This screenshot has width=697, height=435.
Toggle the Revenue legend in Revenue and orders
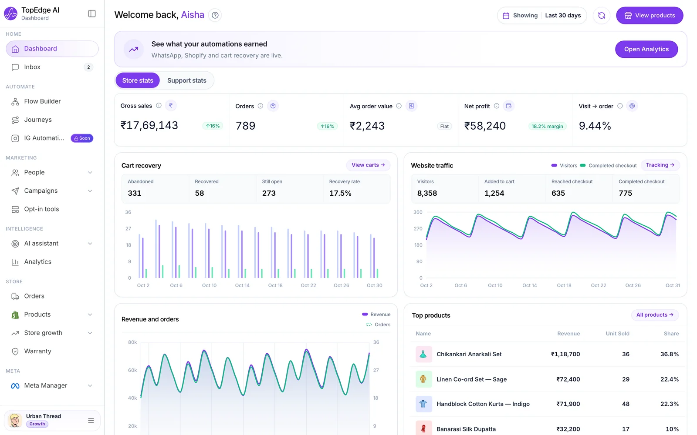coord(376,315)
